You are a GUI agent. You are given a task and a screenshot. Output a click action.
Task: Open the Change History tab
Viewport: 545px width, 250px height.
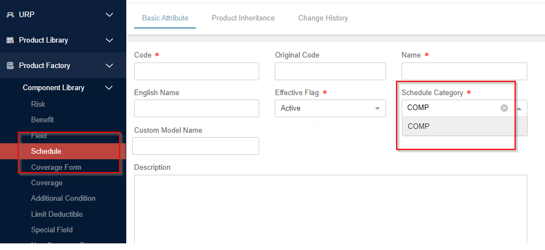click(323, 18)
